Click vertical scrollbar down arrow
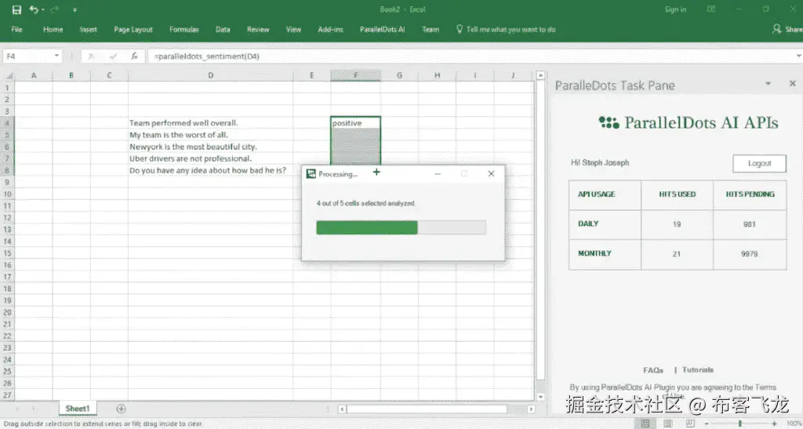The width and height of the screenshot is (803, 429). (x=540, y=397)
